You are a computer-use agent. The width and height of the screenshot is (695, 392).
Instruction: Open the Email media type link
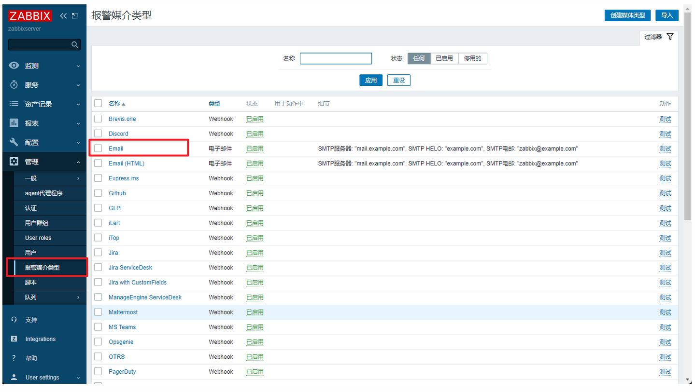116,149
